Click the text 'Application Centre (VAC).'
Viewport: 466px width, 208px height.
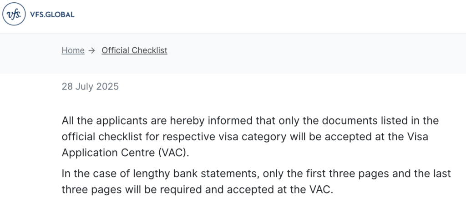click(125, 153)
